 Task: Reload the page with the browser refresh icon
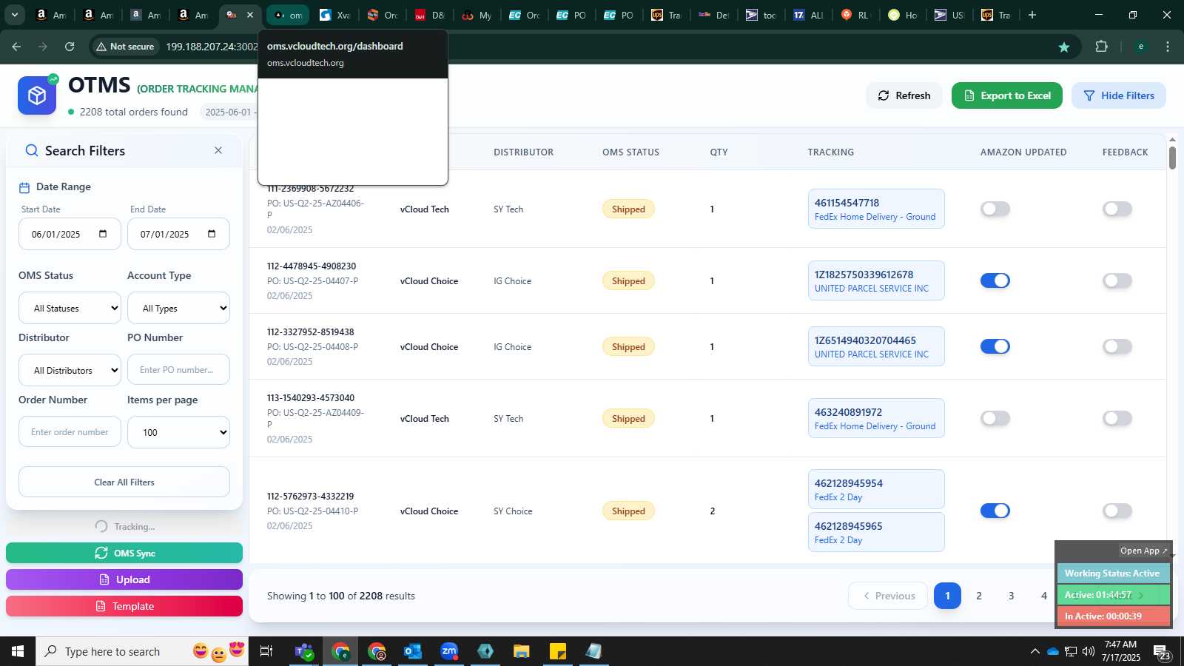click(70, 47)
